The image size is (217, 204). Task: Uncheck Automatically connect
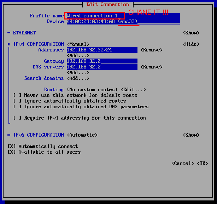coord(12,146)
